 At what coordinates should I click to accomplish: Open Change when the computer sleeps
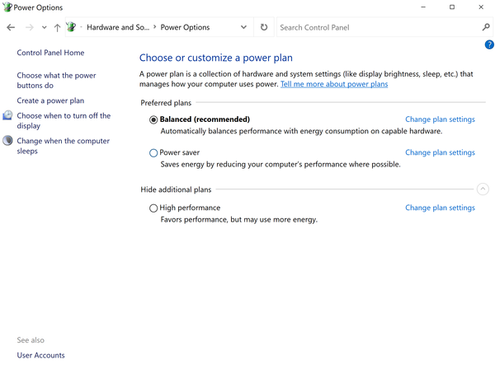pyautogui.click(x=64, y=146)
